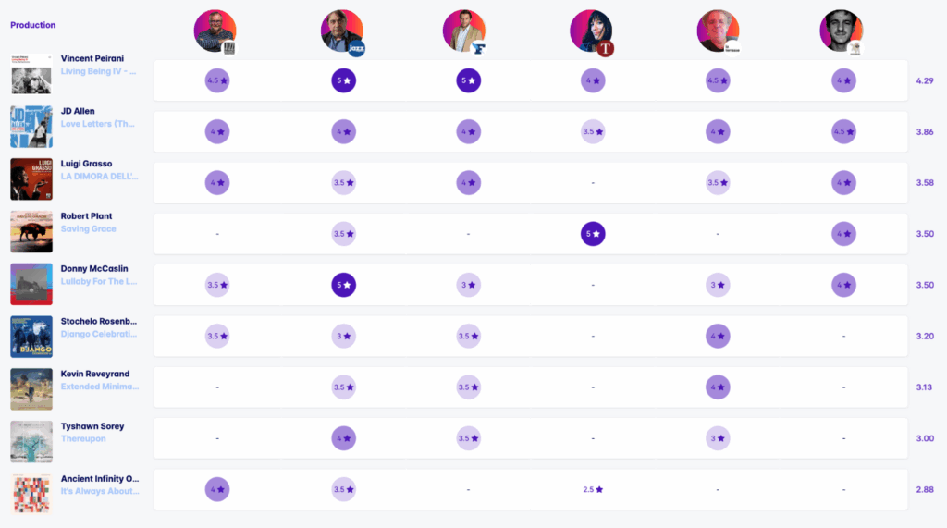Click the first critic avatar in the header
947x528 pixels.
tap(215, 31)
